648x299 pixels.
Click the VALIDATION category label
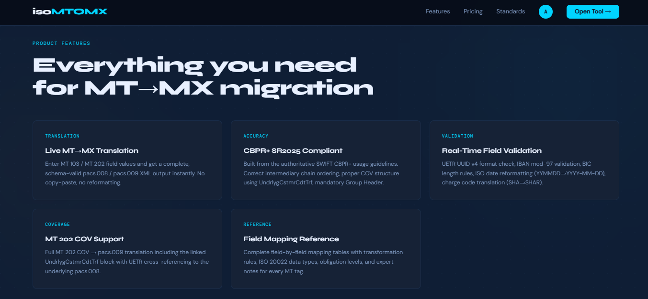[457, 136]
